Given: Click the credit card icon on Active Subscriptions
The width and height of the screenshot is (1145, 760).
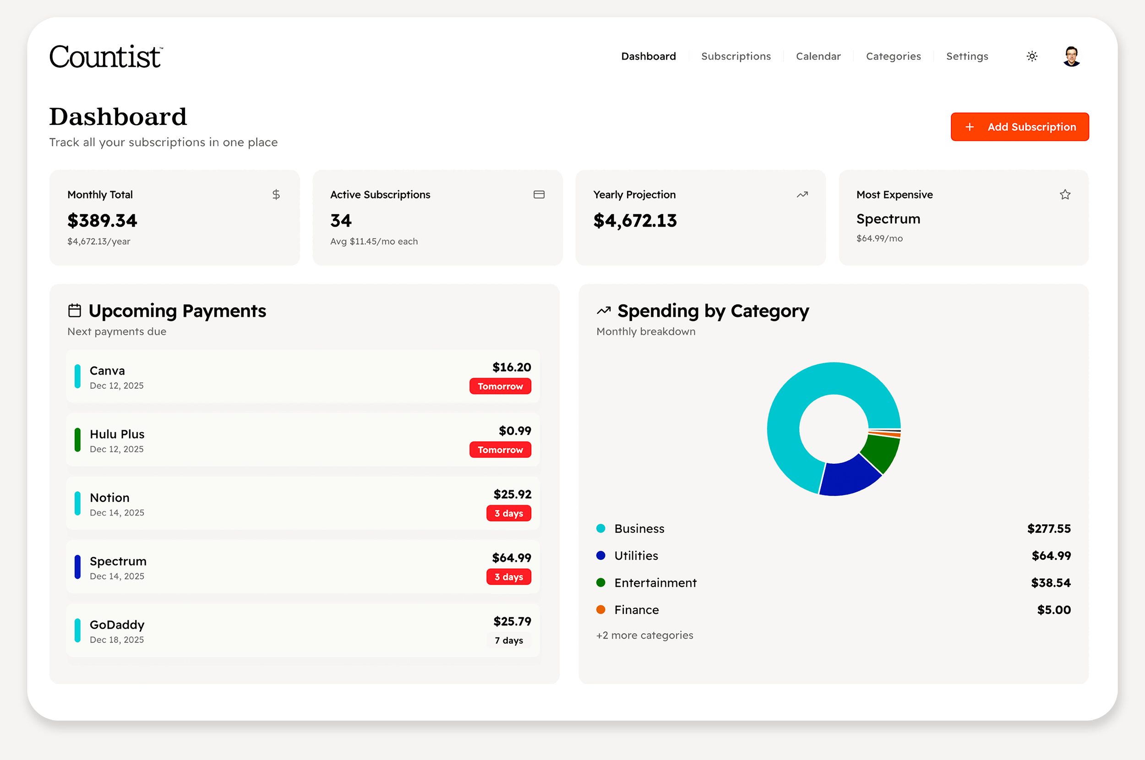Looking at the screenshot, I should coord(540,195).
